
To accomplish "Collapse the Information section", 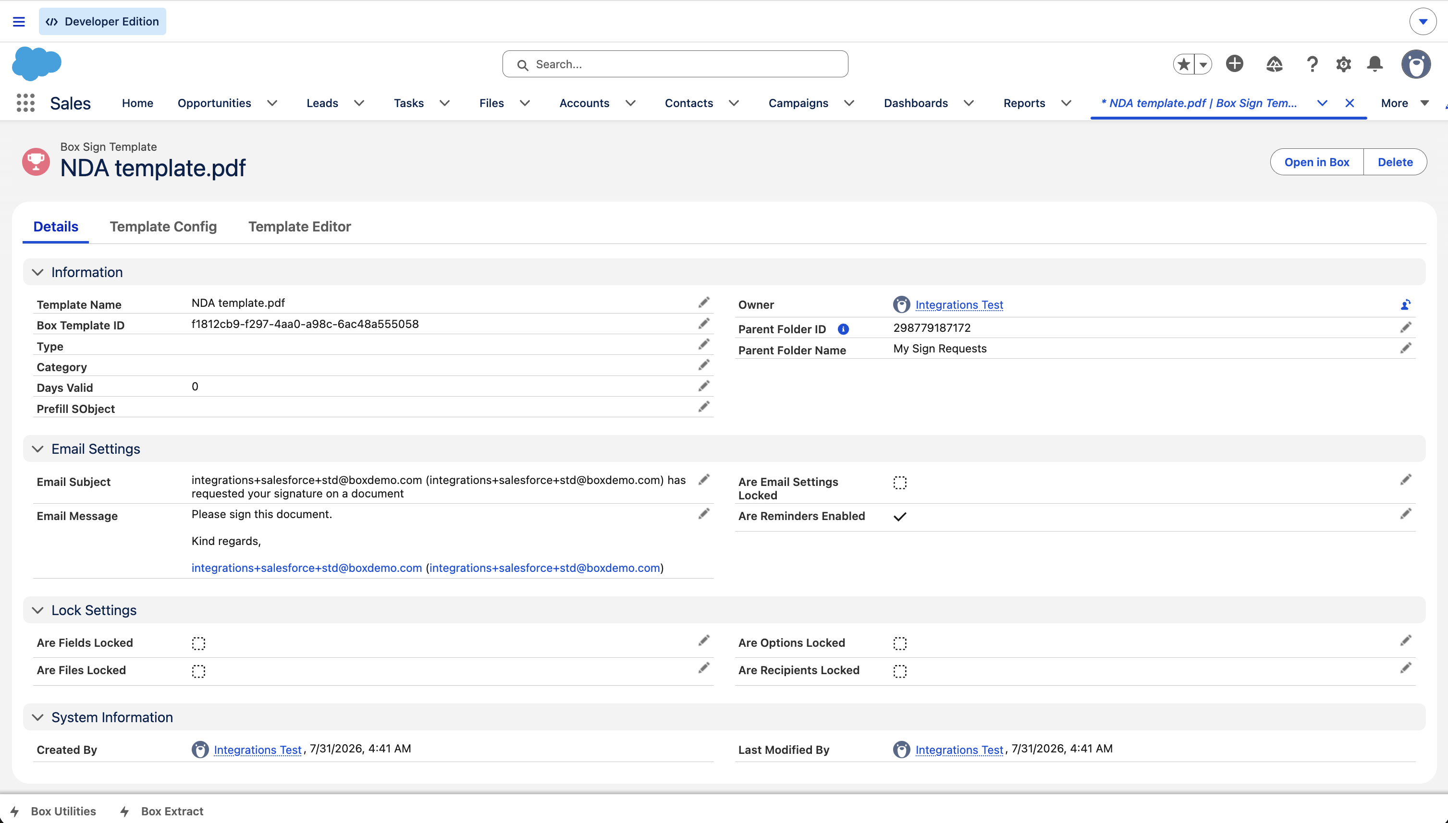I will 38,272.
